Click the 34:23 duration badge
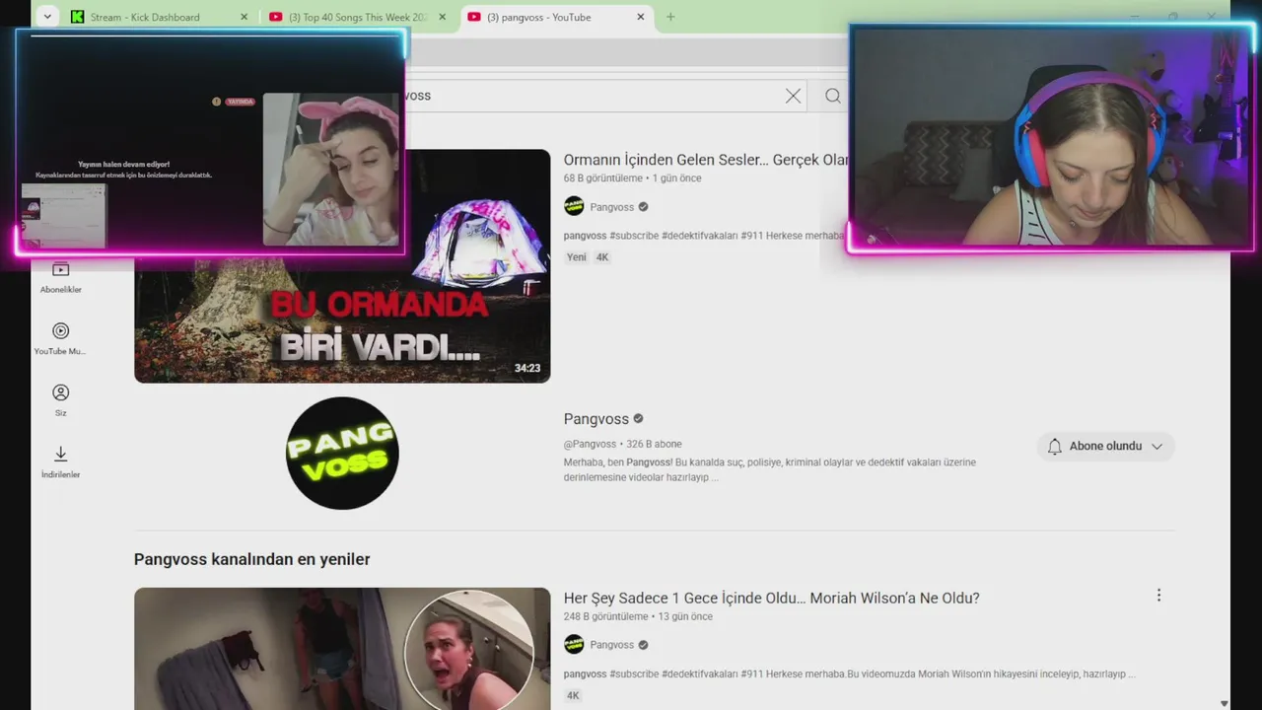 click(x=527, y=368)
